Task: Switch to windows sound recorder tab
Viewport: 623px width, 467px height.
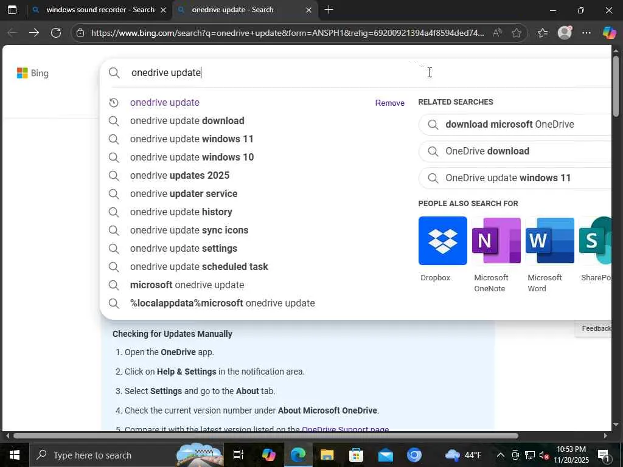Action: point(100,10)
